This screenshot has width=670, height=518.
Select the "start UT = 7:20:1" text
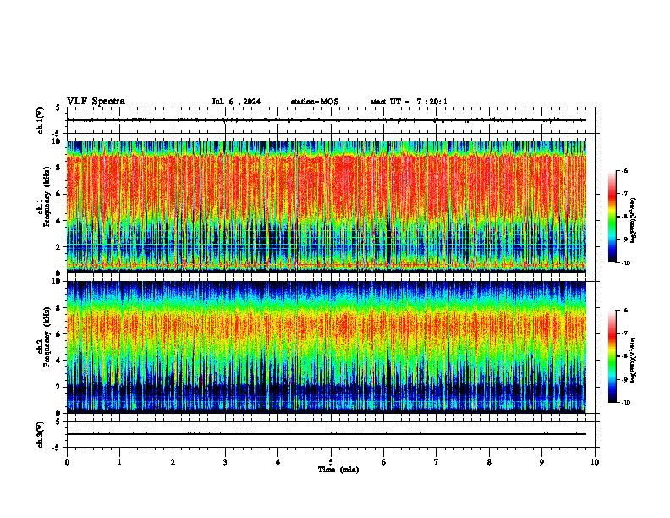coord(409,102)
